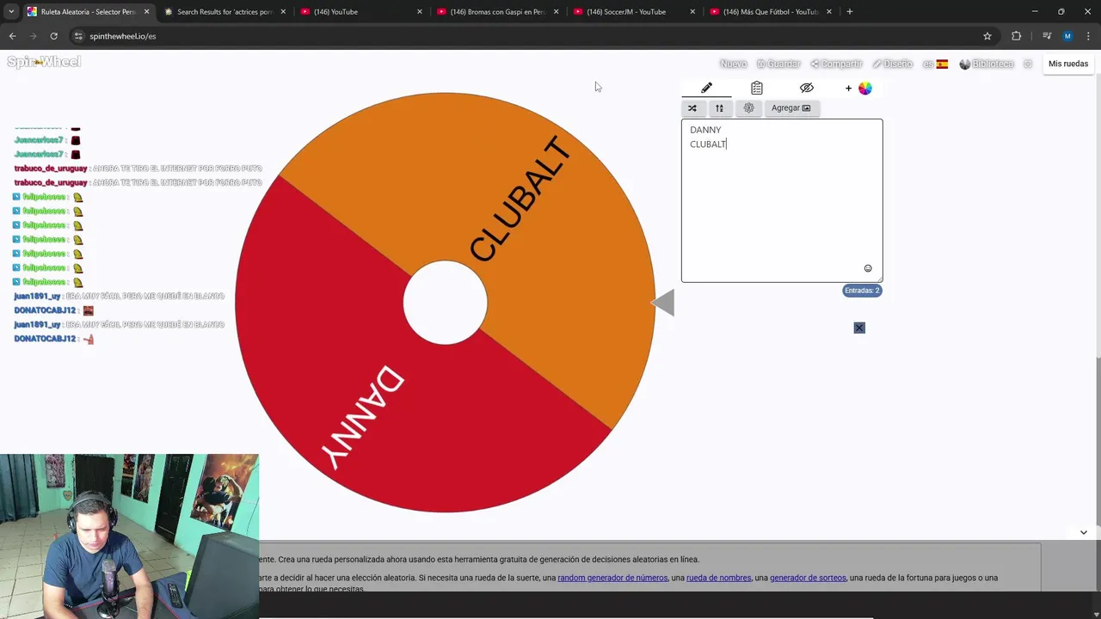Open the Diseño design option
Viewport: 1101px width, 619px height.
coord(892,64)
